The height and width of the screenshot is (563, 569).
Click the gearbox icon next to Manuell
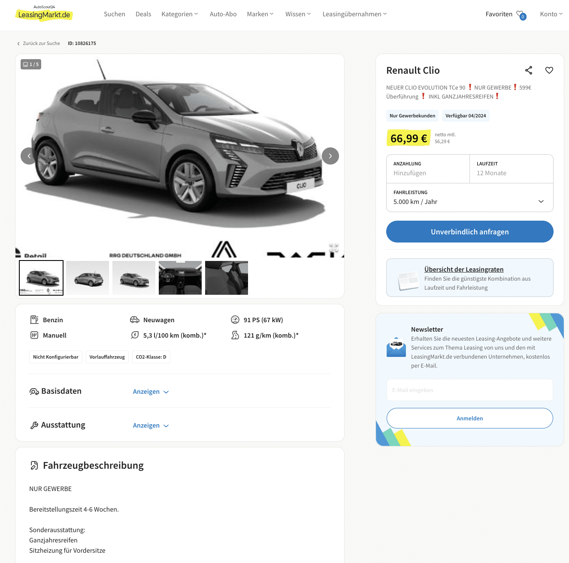(34, 335)
